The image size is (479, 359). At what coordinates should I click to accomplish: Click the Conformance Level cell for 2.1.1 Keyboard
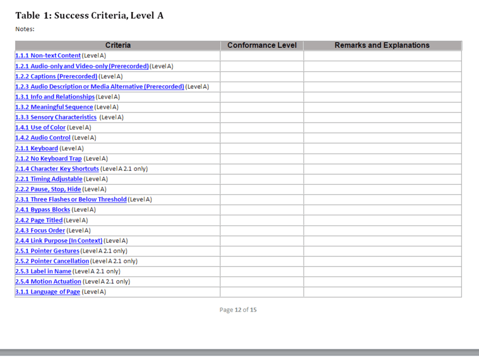(x=262, y=148)
